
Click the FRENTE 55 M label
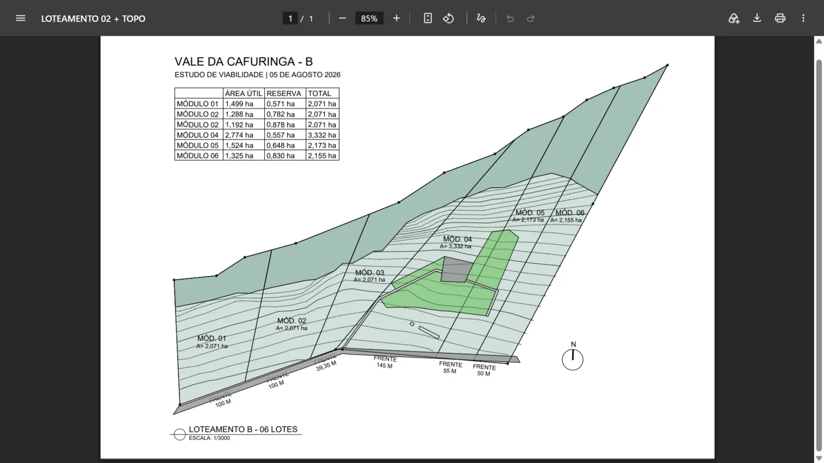(450, 368)
